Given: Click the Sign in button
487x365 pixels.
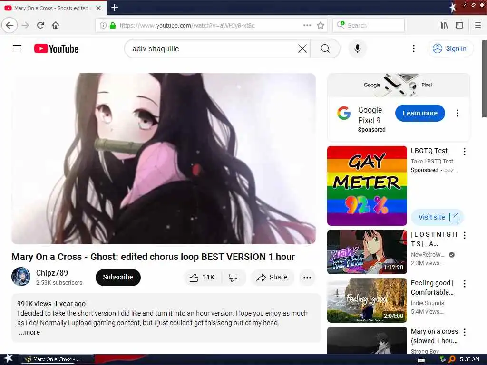Looking at the screenshot, I should pos(451,48).
